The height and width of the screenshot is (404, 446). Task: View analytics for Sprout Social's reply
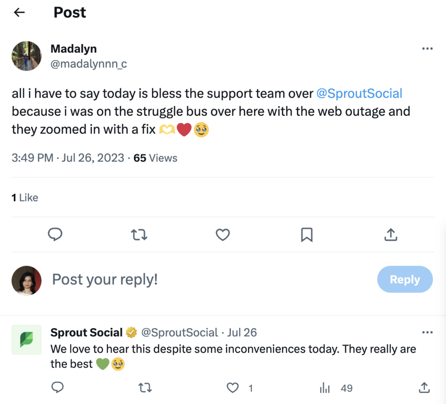coord(324,387)
